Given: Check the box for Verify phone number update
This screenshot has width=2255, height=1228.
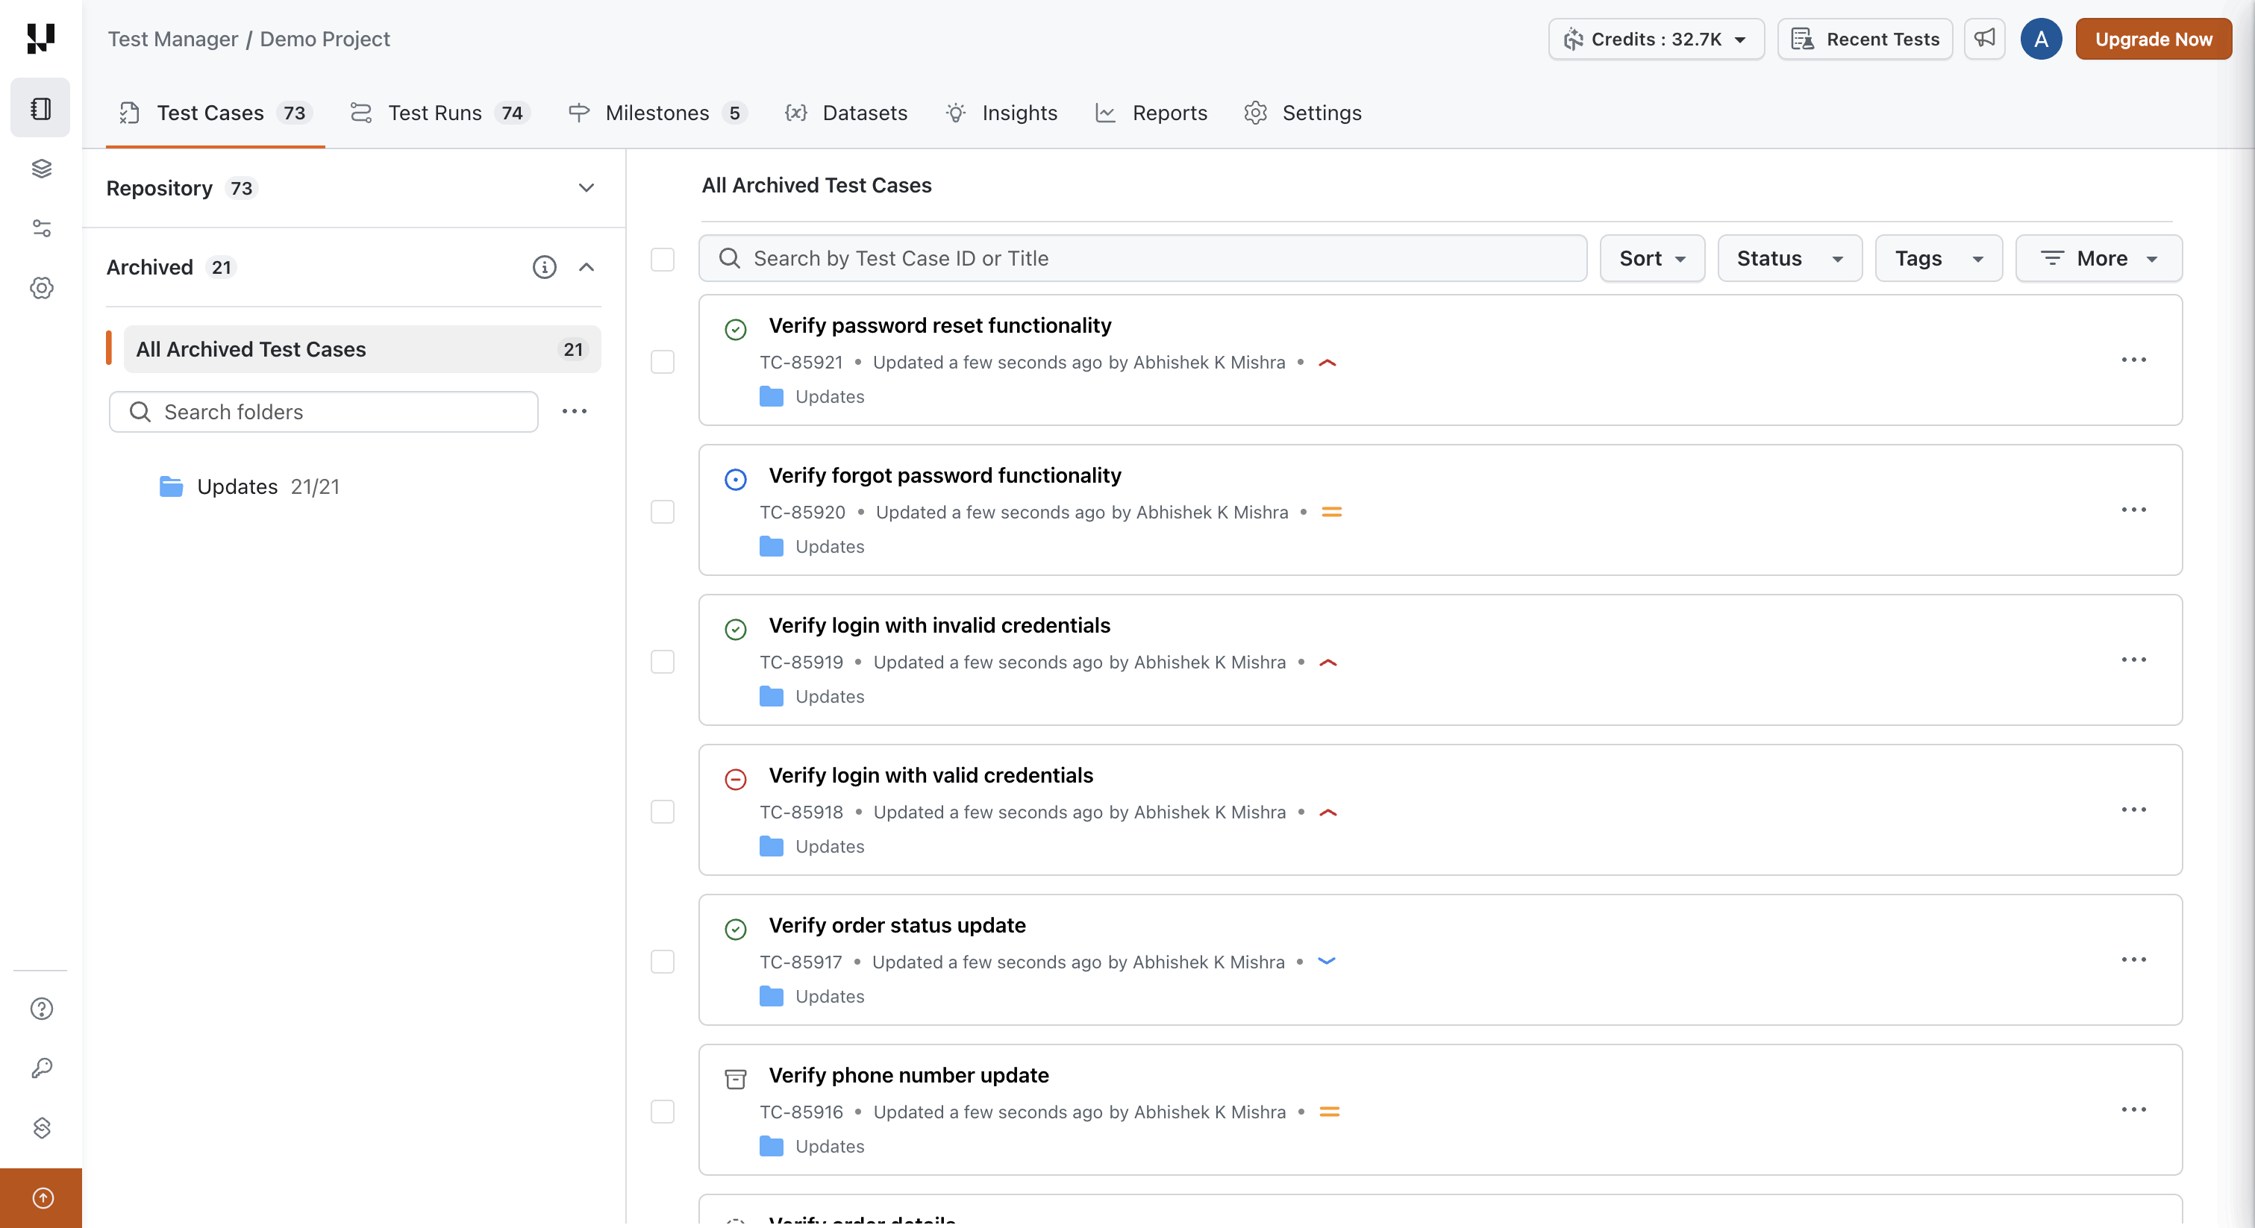Looking at the screenshot, I should click(x=663, y=1112).
